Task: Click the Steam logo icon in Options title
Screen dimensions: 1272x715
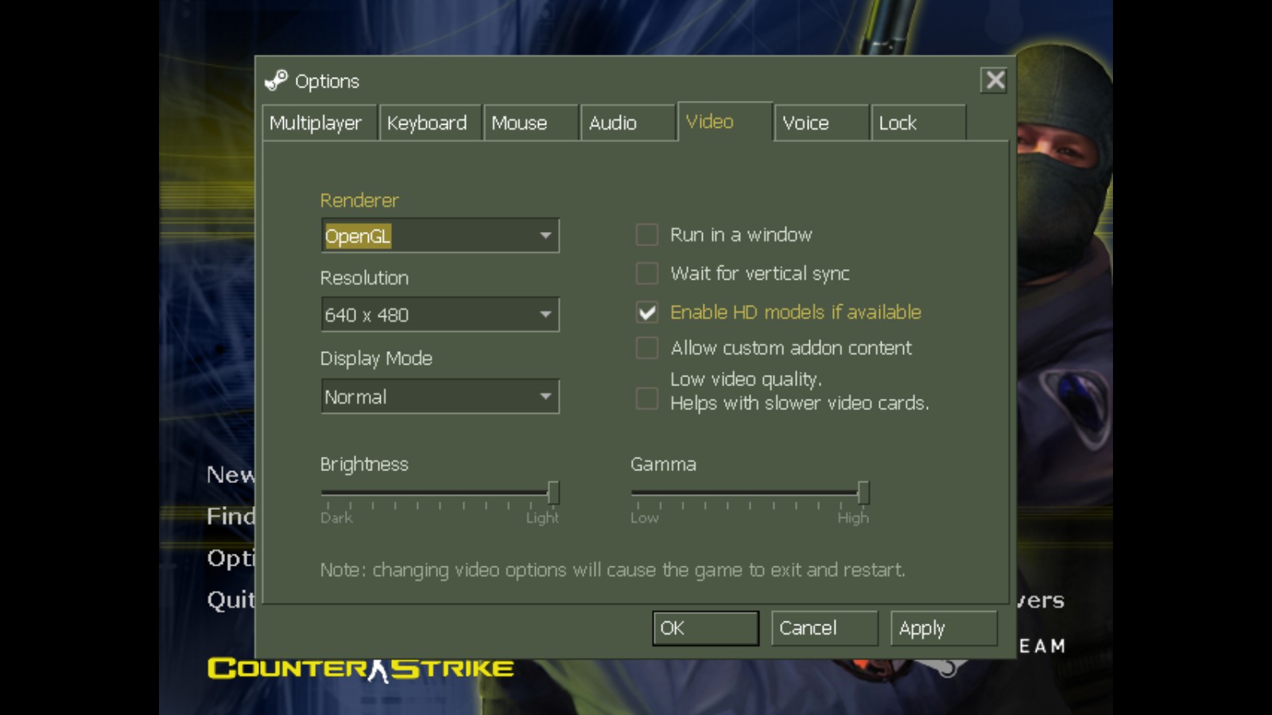Action: [276, 80]
